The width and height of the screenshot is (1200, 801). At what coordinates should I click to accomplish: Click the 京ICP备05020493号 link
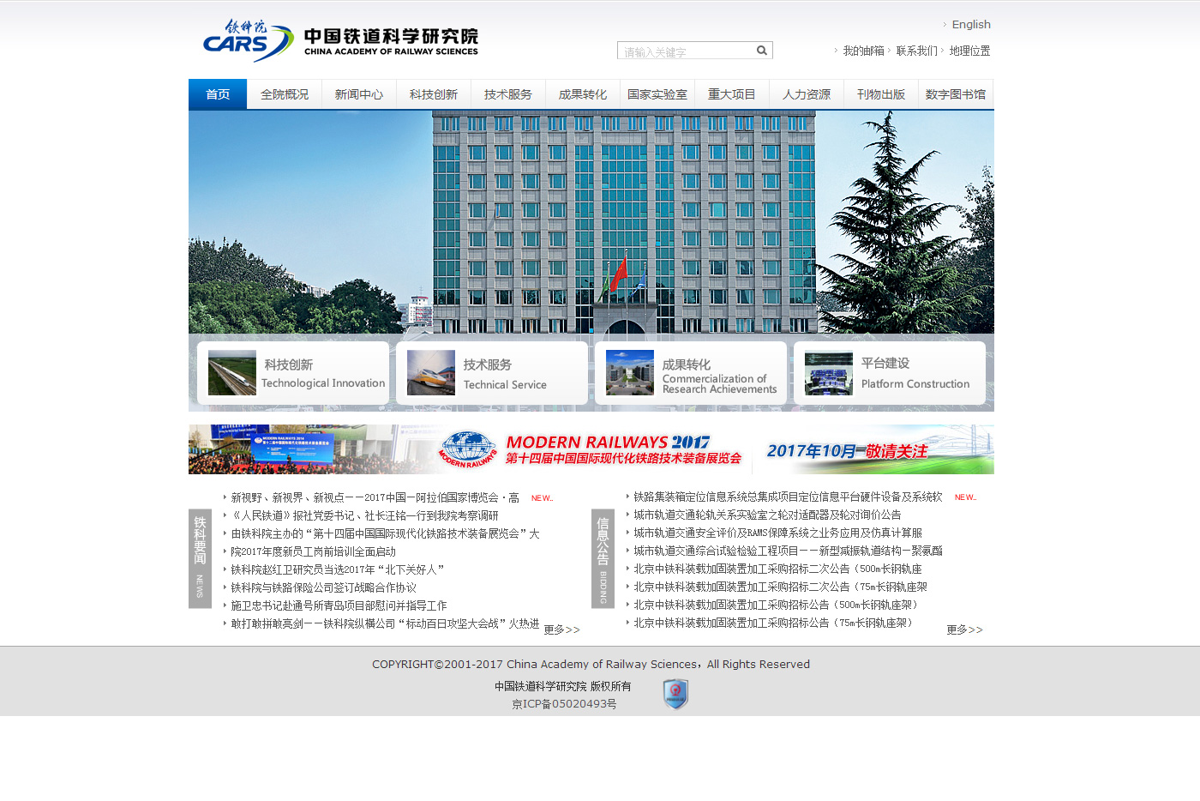point(564,704)
